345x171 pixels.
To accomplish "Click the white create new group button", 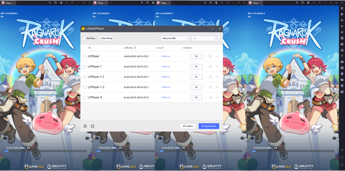I will coord(188,126).
